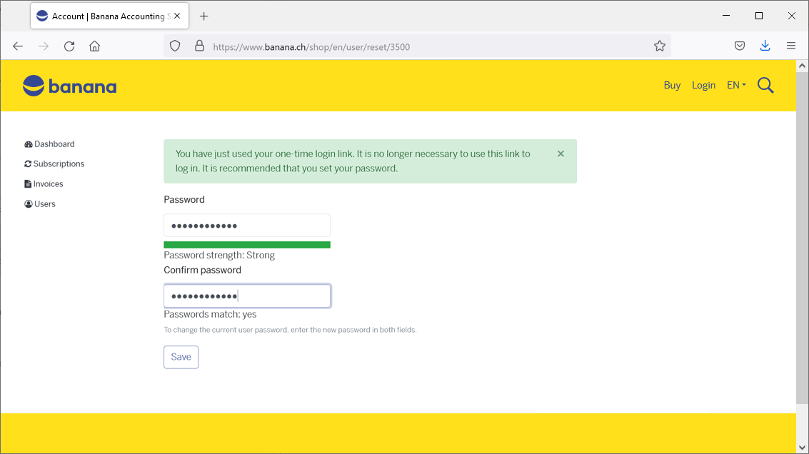Click the Login link in header
The height and width of the screenshot is (454, 809).
[x=703, y=85]
